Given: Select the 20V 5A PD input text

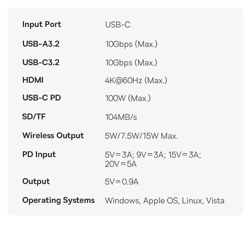Looking at the screenshot, I should pyautogui.click(x=121, y=164).
